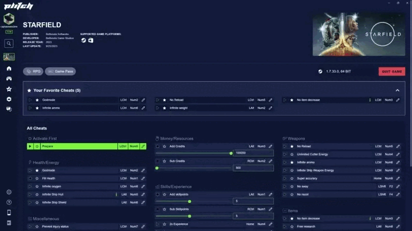Toggle the Infinite Ship Hull cheat
The width and height of the screenshot is (412, 231).
click(x=30, y=195)
